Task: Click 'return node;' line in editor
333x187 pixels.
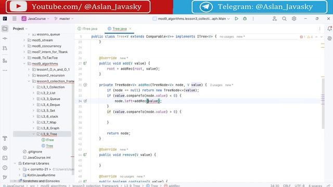Action: tap(119, 133)
